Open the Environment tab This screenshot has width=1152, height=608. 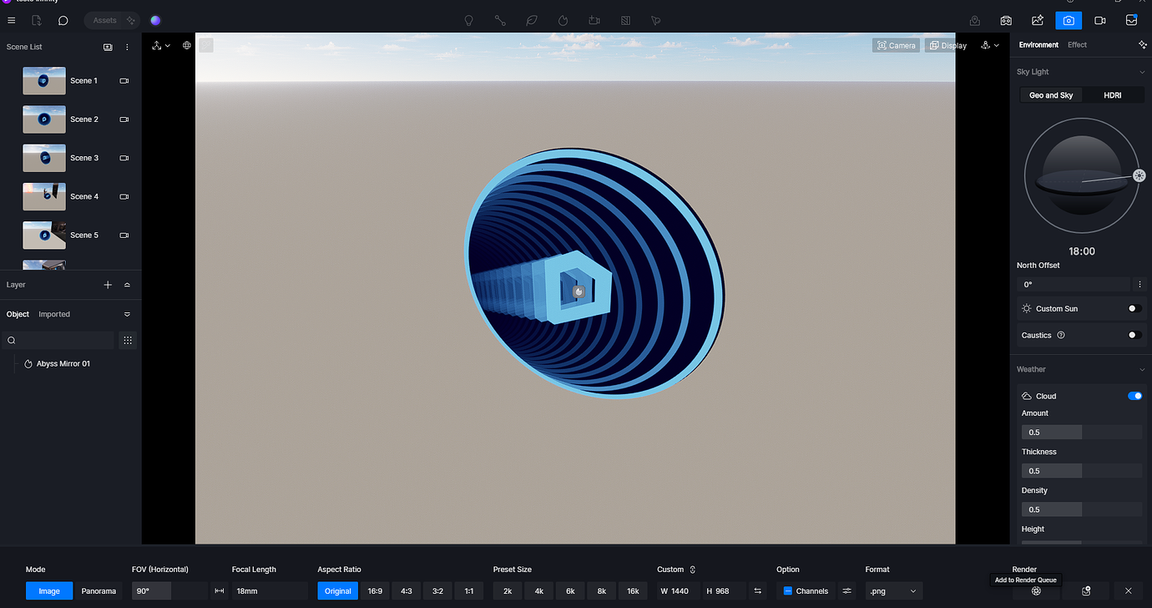(1038, 45)
